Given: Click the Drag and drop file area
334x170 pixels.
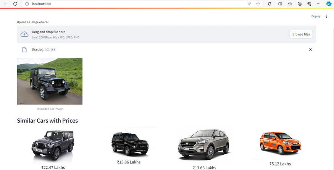Looking at the screenshot, I should click(166, 34).
